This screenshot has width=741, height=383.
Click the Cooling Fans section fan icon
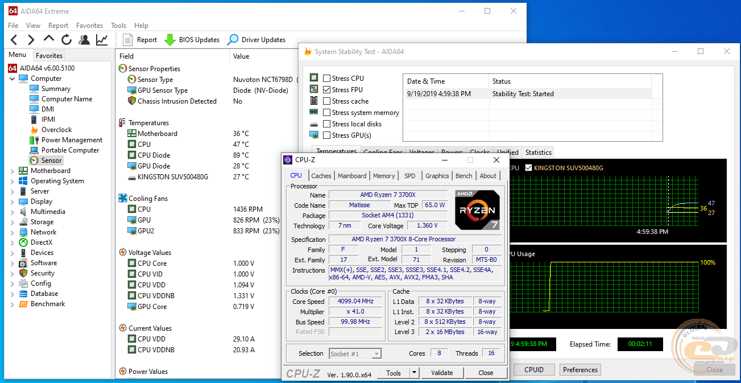[123, 199]
